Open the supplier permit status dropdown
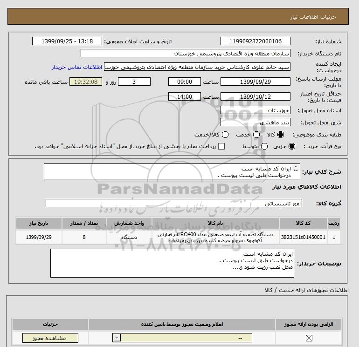 tap(182, 338)
